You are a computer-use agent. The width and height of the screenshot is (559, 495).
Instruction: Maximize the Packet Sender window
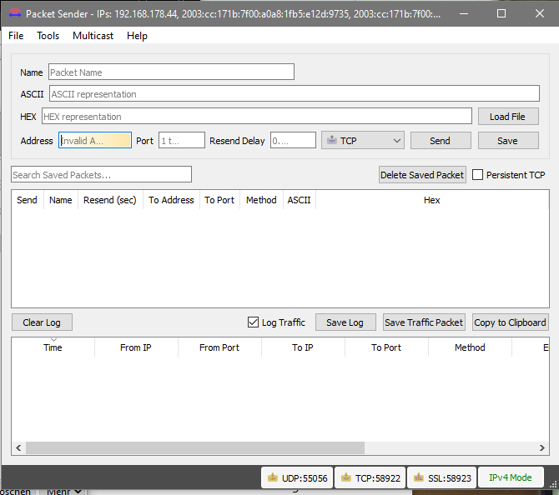coord(501,13)
